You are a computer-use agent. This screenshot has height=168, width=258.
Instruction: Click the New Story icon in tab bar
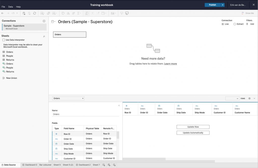(114, 165)
